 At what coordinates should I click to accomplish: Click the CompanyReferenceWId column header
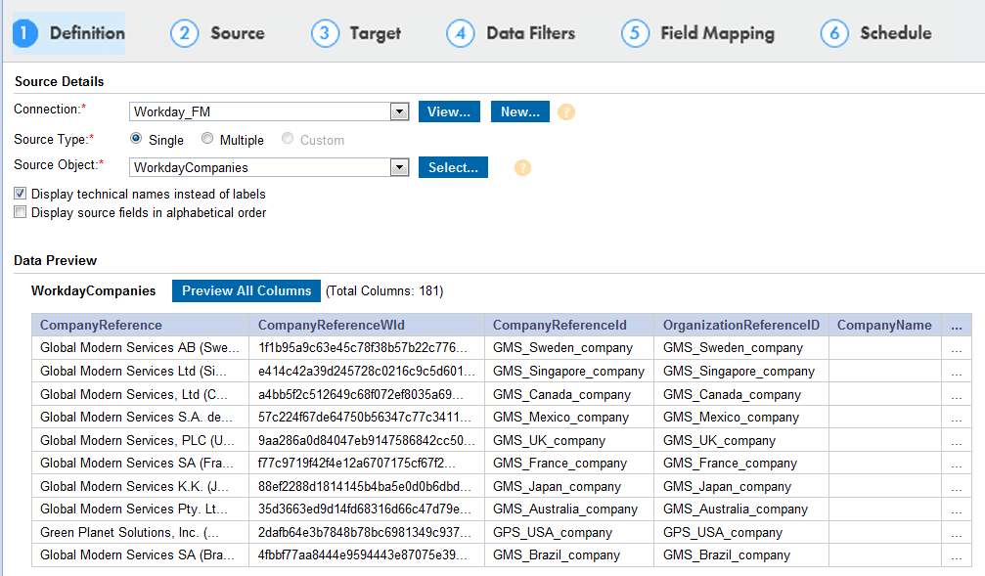tap(367, 325)
